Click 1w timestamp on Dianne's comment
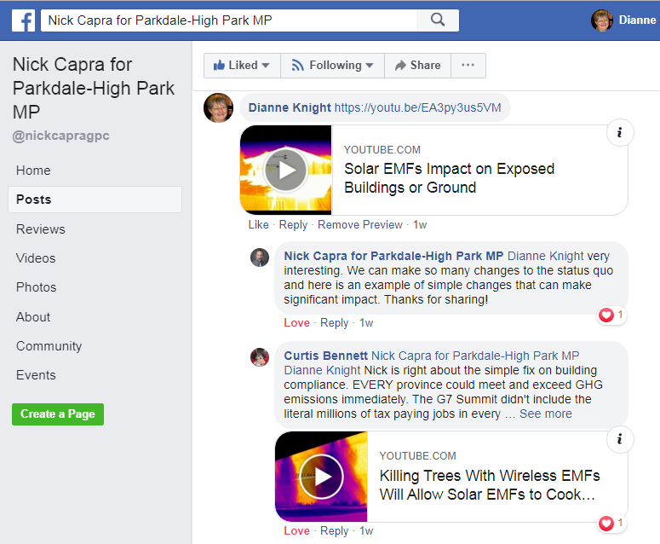The image size is (660, 544). coord(420,224)
